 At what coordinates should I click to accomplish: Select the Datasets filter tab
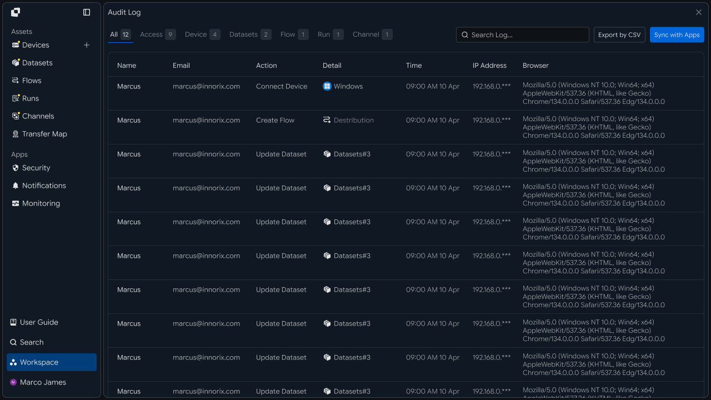tap(250, 34)
